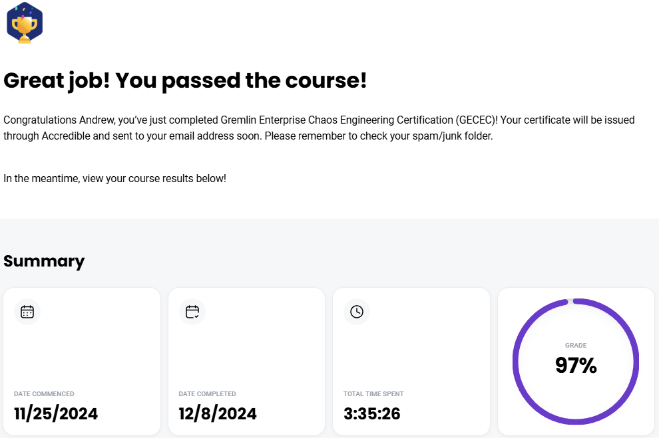Screen dimensions: 659x438
Task: Click the 12/8/2024 completed date
Action: [218, 413]
